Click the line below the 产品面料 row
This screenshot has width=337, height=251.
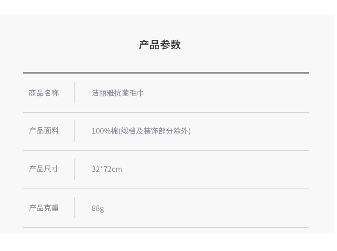pyautogui.click(x=166, y=151)
